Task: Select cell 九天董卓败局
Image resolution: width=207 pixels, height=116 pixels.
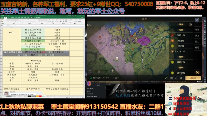Action: (33, 89)
